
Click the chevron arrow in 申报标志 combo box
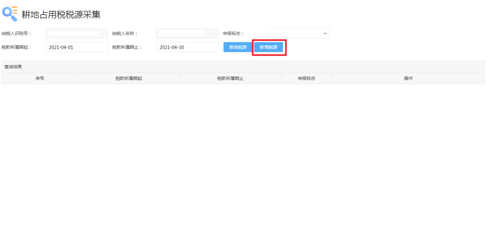pos(325,33)
